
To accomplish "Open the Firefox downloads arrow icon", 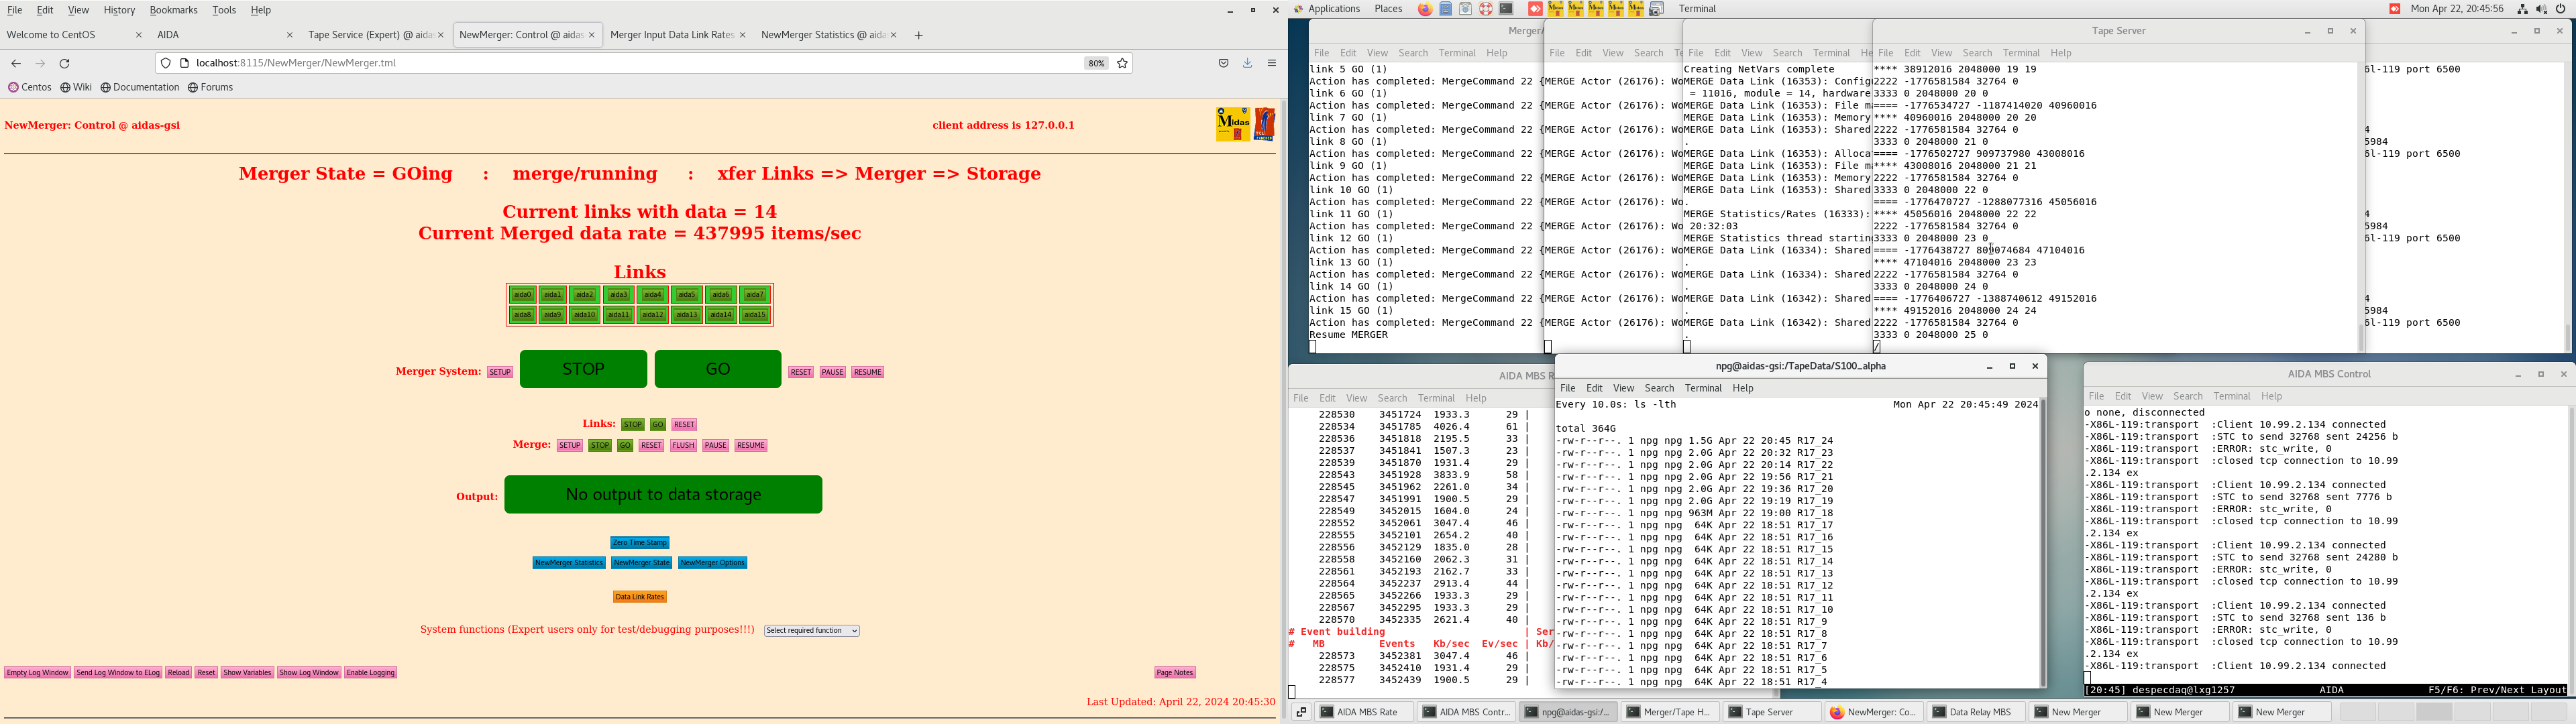I will click(x=1247, y=63).
